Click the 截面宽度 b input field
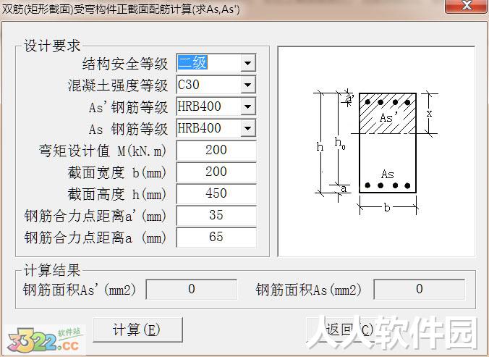 [216, 172]
